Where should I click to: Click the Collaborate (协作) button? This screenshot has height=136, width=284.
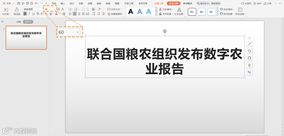(x=257, y=3)
